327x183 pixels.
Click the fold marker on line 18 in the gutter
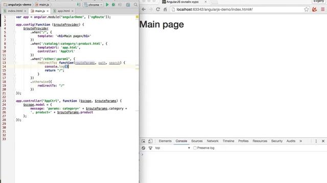coord(15,82)
